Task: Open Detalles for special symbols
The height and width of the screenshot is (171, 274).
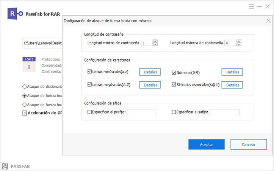Action: [x=232, y=85]
